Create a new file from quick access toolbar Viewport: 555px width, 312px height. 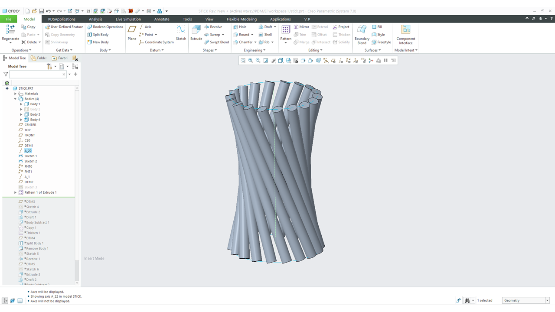point(28,11)
